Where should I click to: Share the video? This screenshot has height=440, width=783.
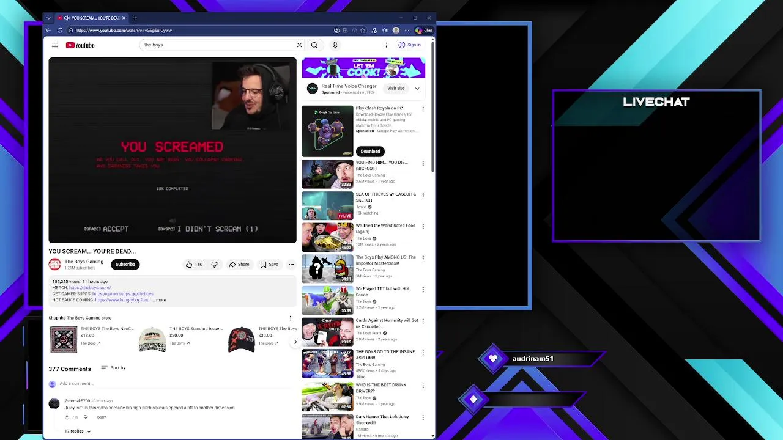point(239,264)
